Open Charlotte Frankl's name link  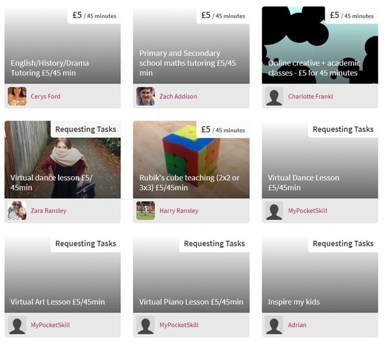pyautogui.click(x=311, y=97)
